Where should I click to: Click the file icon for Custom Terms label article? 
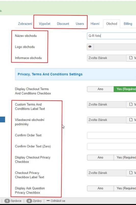coord(131,104)
